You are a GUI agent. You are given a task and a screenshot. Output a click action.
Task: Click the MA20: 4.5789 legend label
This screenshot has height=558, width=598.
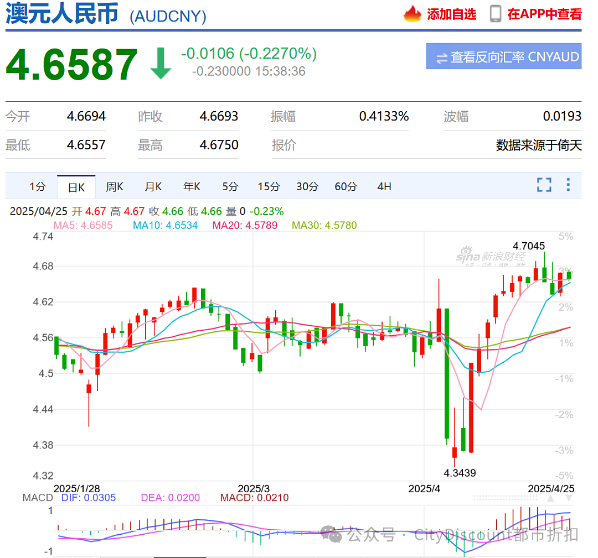point(245,226)
